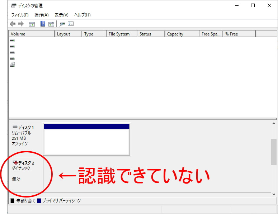Click the 無効 status text of ディスク 2
Image resolution: width=278 pixels, height=214 pixels.
(16, 179)
